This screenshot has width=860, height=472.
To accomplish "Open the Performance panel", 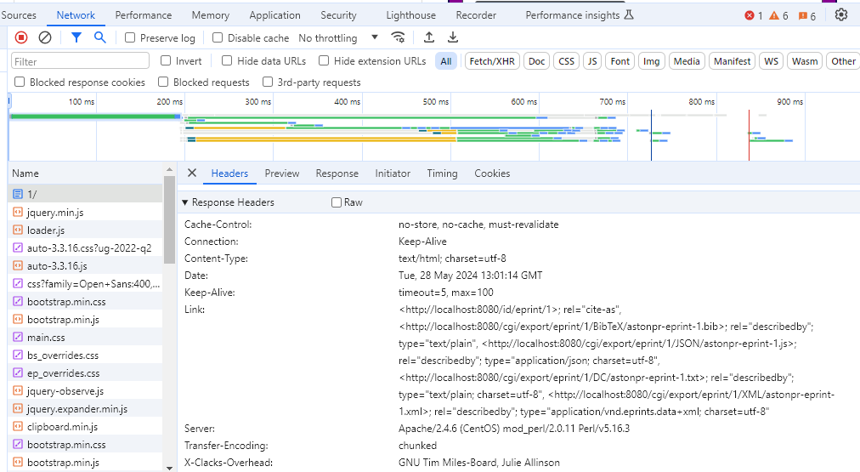I will point(143,15).
